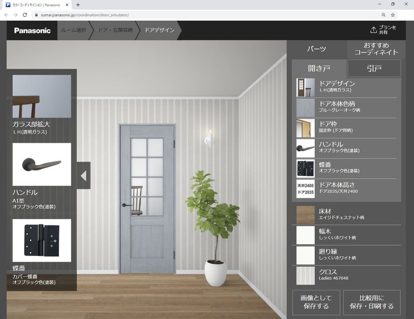Open ガラス部拡大 glass zoom thumbnail
Image resolution: width=414 pixels, height=319 pixels.
coord(42,96)
